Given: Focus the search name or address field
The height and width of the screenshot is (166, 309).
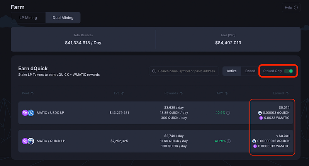Looking at the screenshot, I should (x=184, y=71).
